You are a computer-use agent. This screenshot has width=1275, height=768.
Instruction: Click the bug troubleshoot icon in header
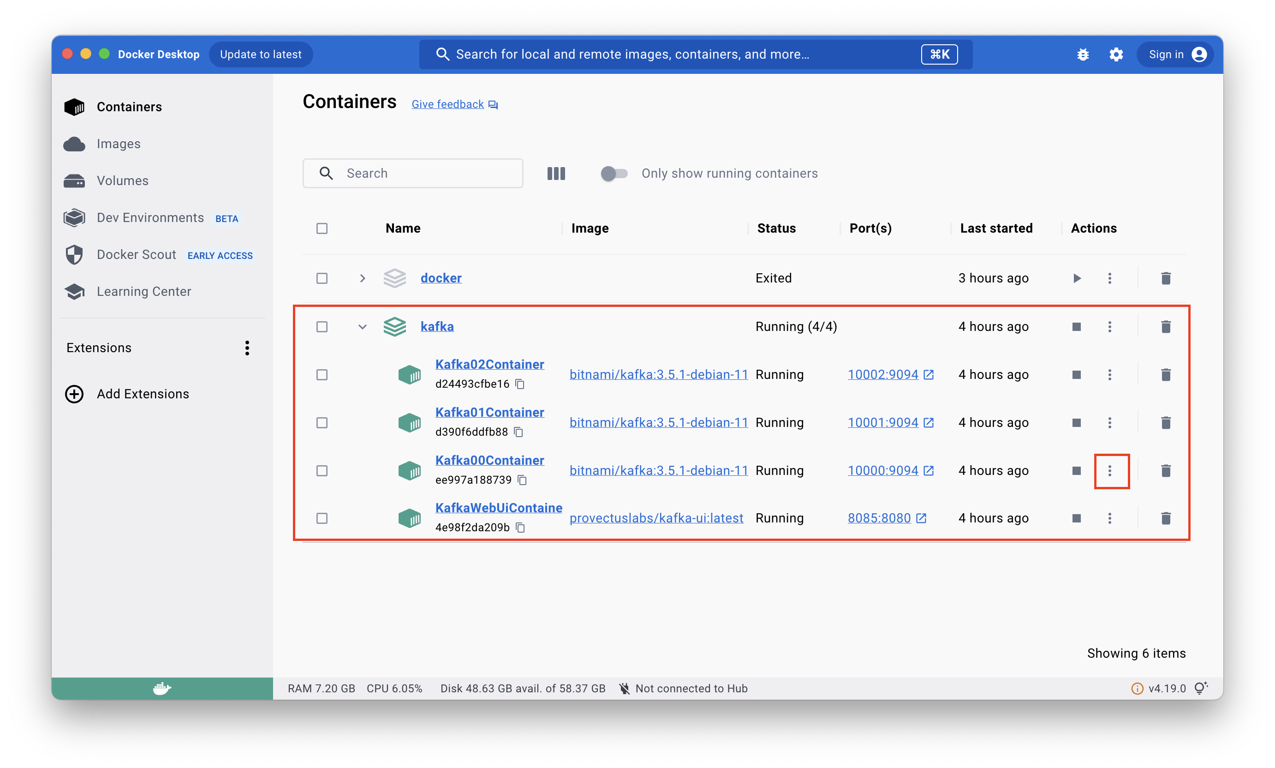(1083, 54)
